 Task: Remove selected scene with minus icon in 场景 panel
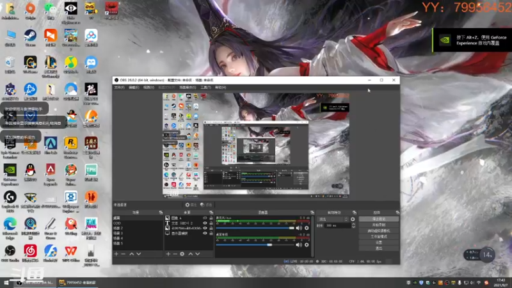123,253
